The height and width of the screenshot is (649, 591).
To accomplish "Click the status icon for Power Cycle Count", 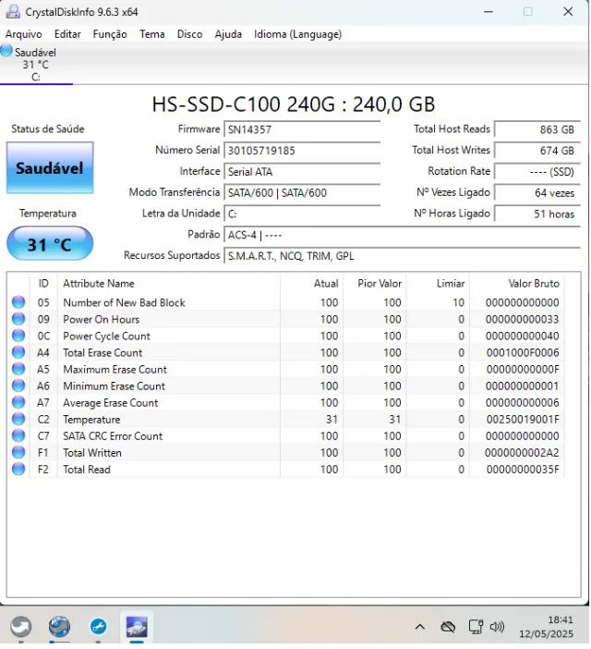I will point(18,336).
